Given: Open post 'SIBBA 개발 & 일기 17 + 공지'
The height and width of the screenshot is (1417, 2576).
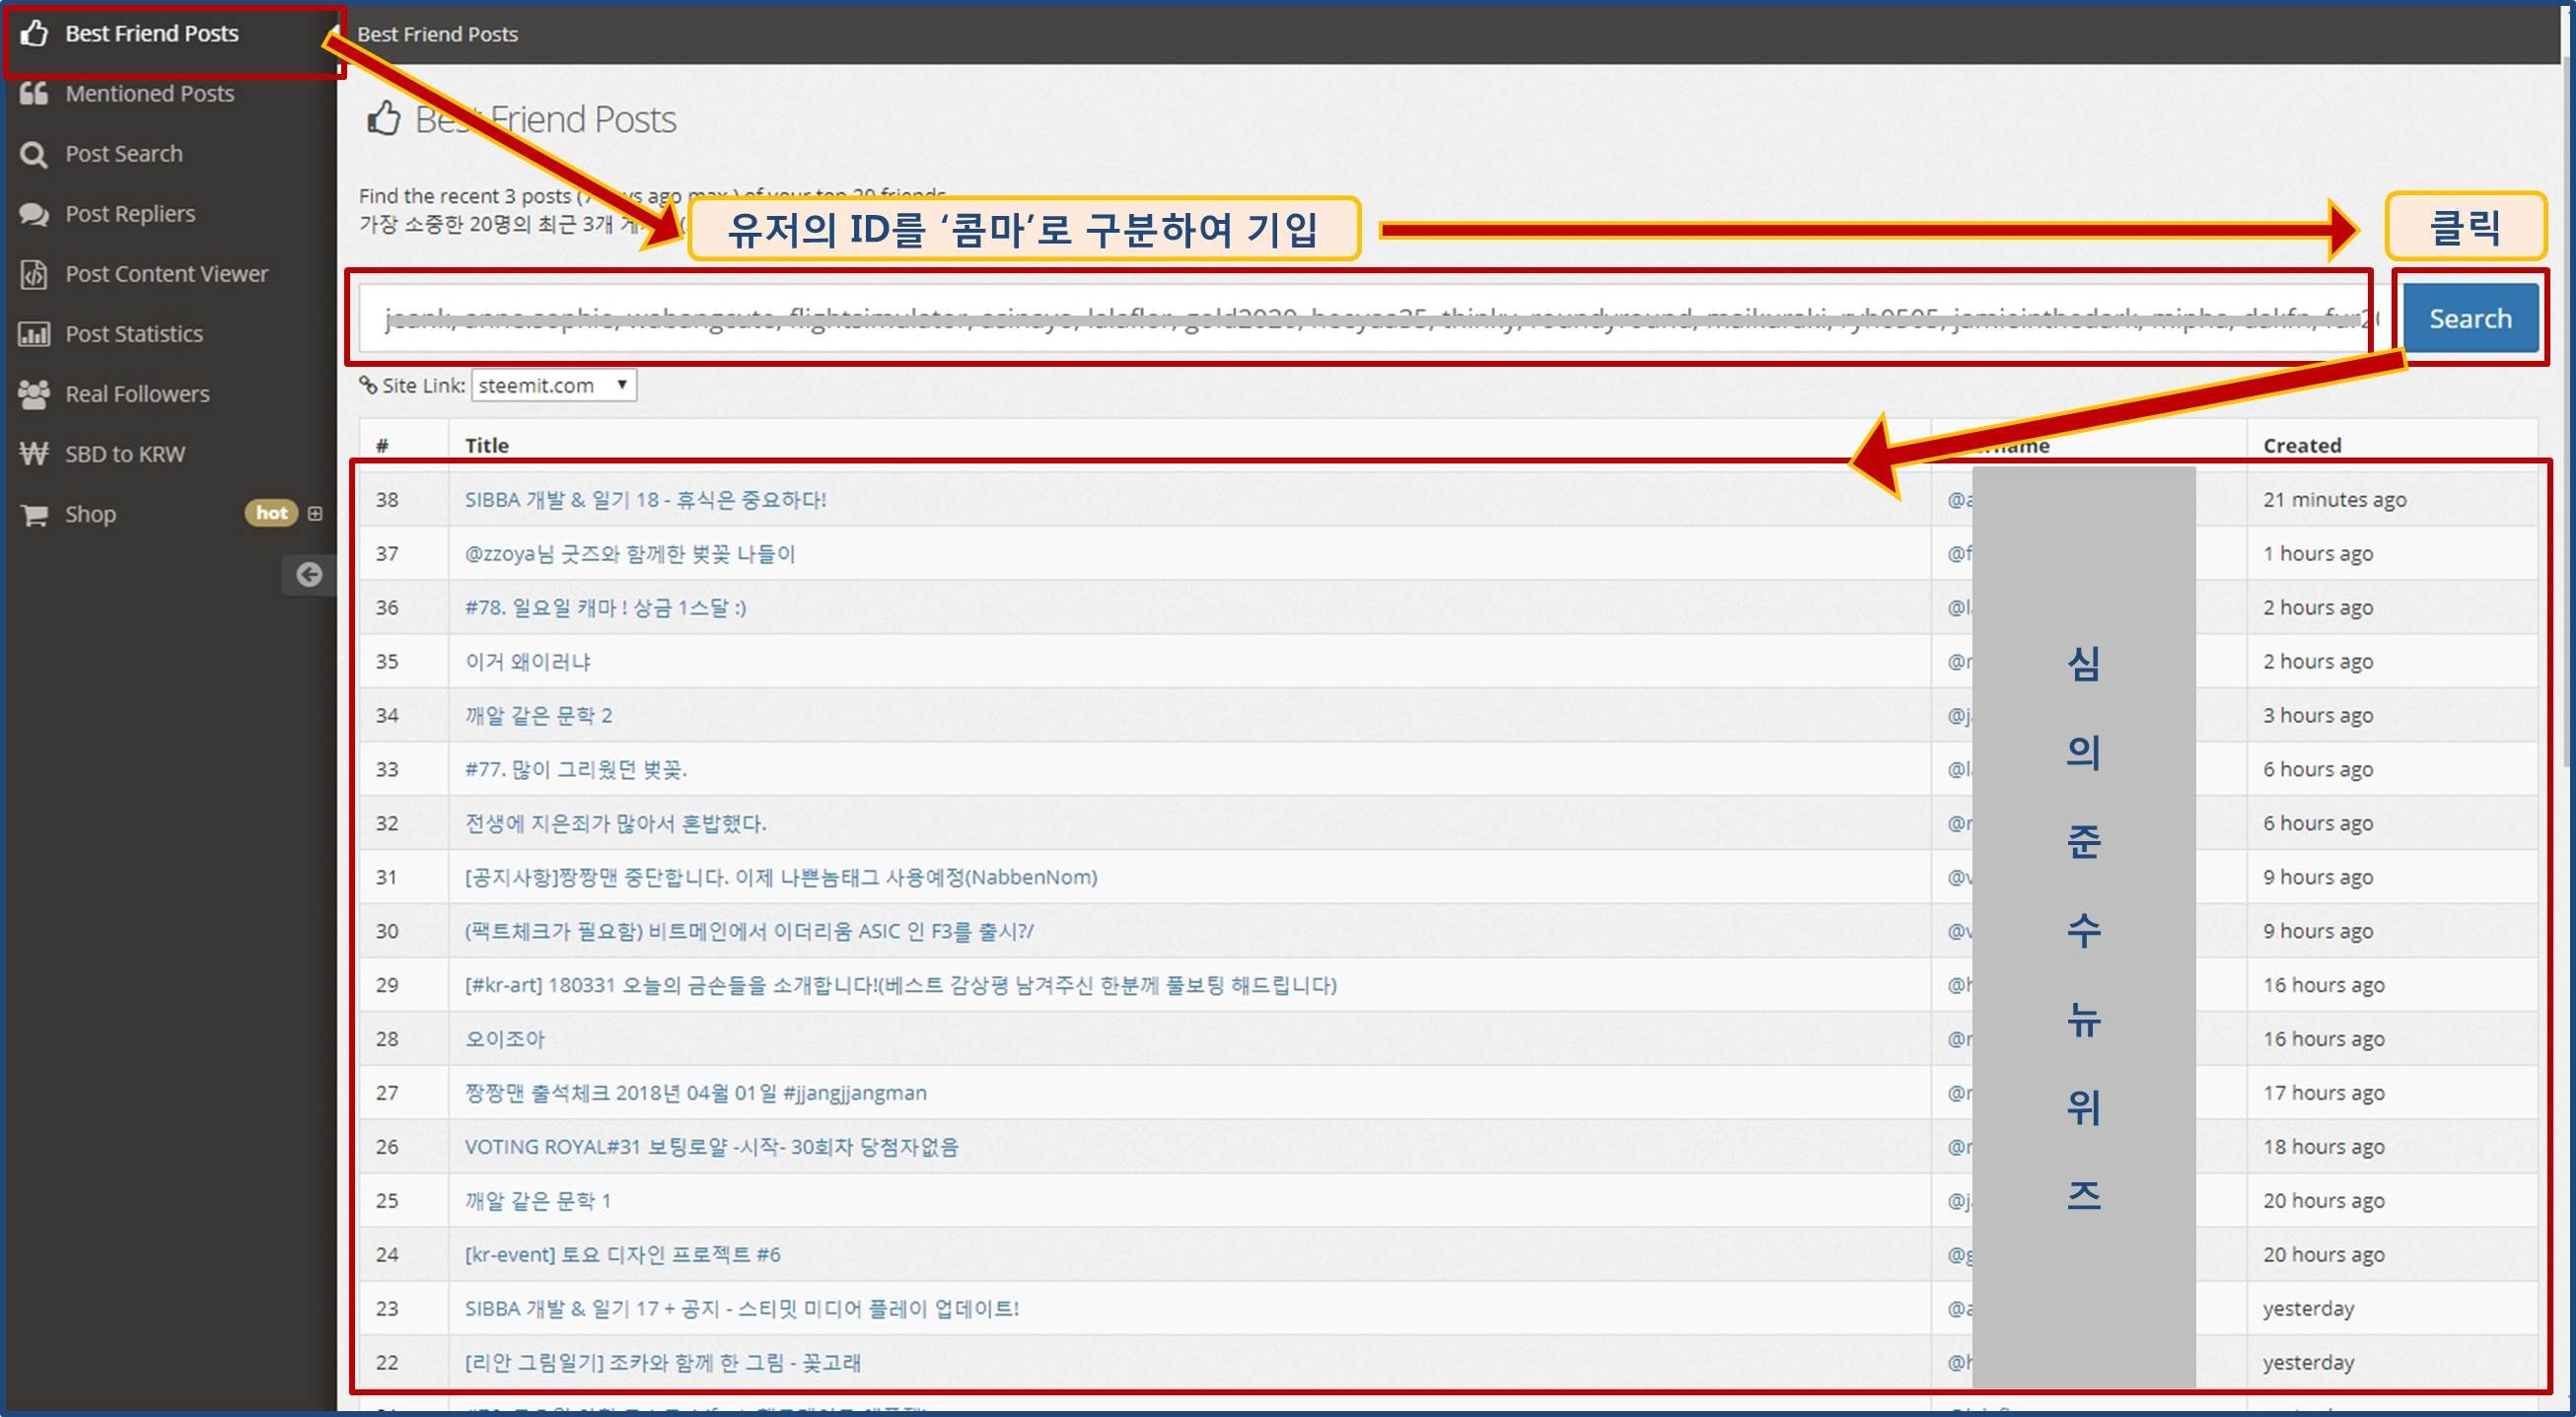Looking at the screenshot, I should 741,1309.
